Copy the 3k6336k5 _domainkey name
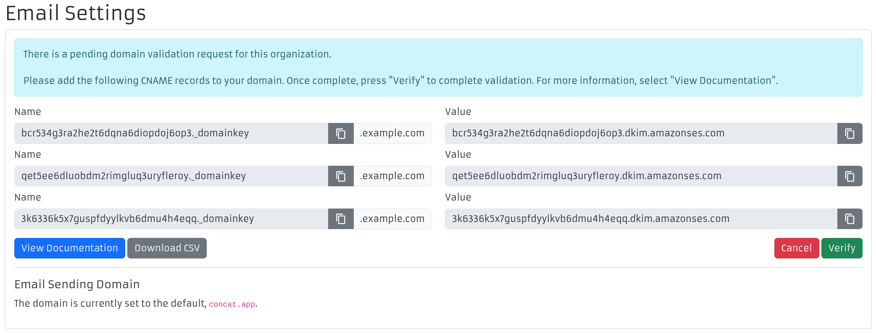Viewport: 876px width, 334px height. pos(341,219)
